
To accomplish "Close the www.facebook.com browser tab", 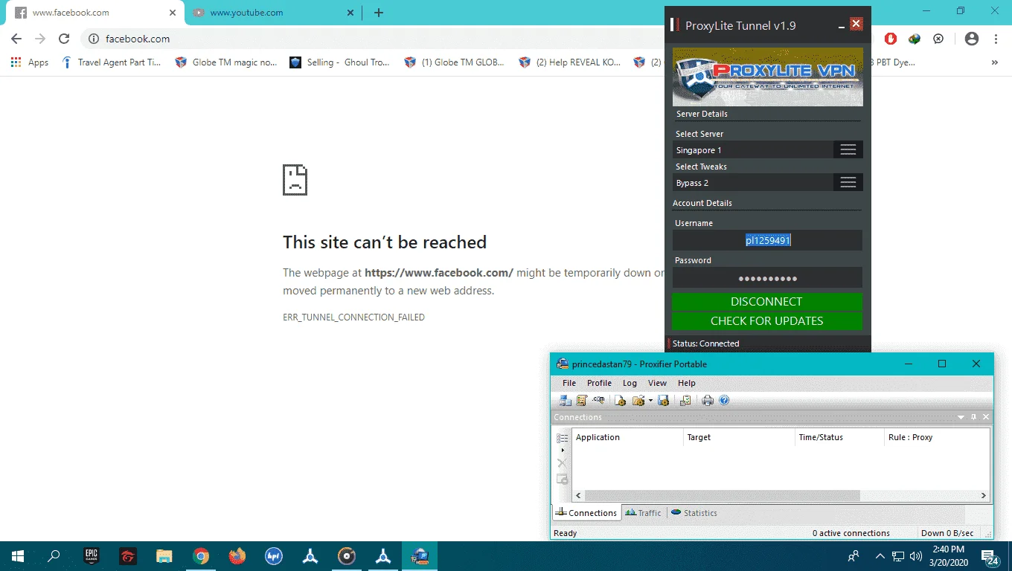I will click(173, 13).
